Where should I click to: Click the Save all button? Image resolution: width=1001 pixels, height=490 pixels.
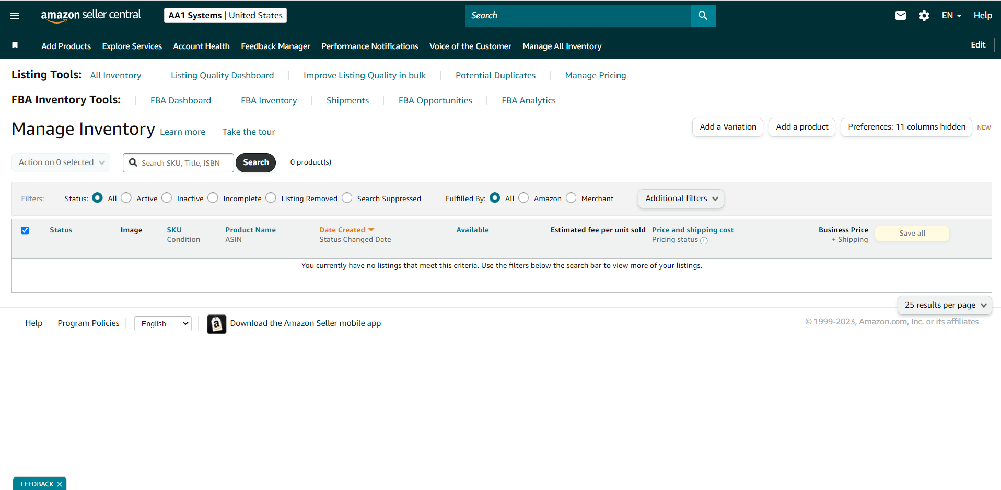(x=912, y=234)
